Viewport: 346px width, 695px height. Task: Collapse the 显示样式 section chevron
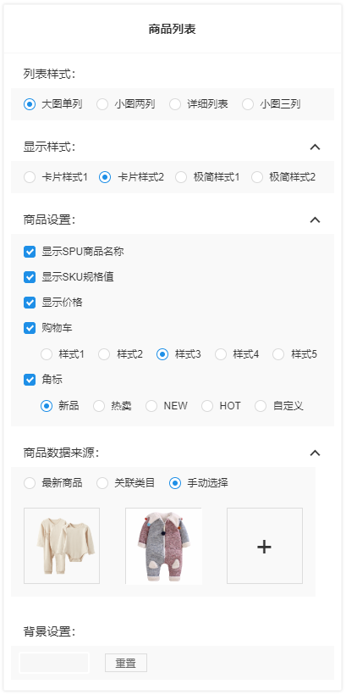(315, 147)
